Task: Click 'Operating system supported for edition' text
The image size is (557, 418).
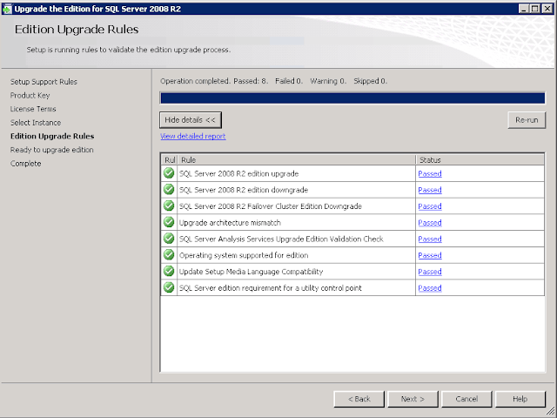Action: 244,255
